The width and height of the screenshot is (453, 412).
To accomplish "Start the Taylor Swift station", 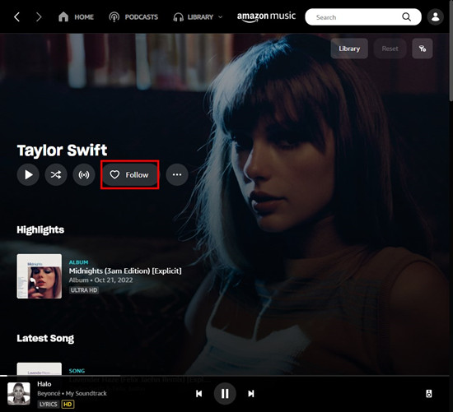I will (84, 174).
